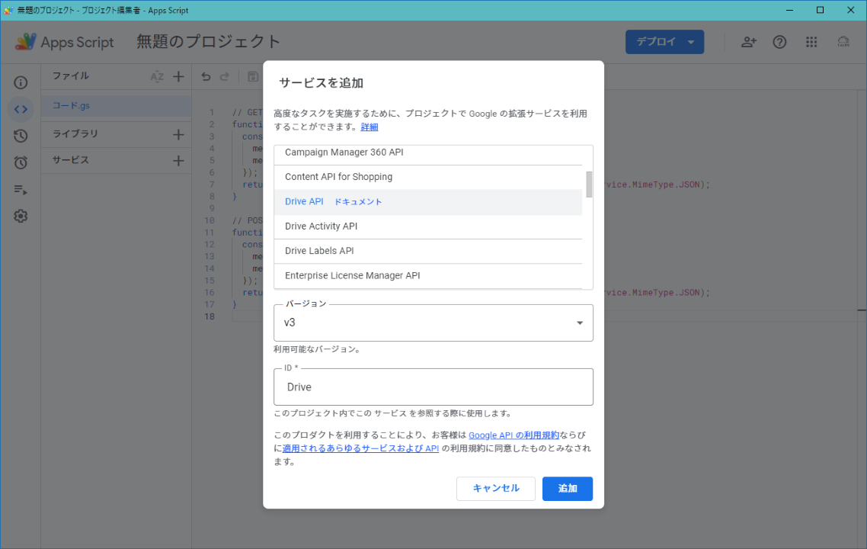Click the 無題のプロジェクト project title
This screenshot has height=549, width=867.
pyautogui.click(x=209, y=42)
